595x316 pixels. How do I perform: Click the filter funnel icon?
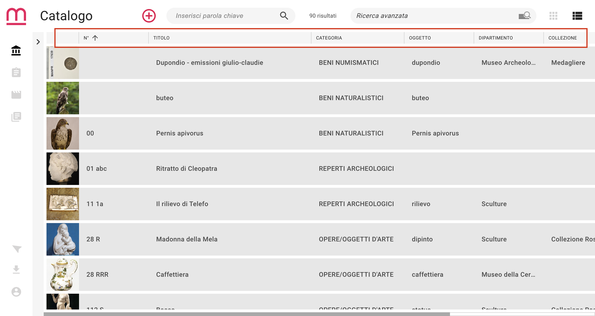coord(17,249)
